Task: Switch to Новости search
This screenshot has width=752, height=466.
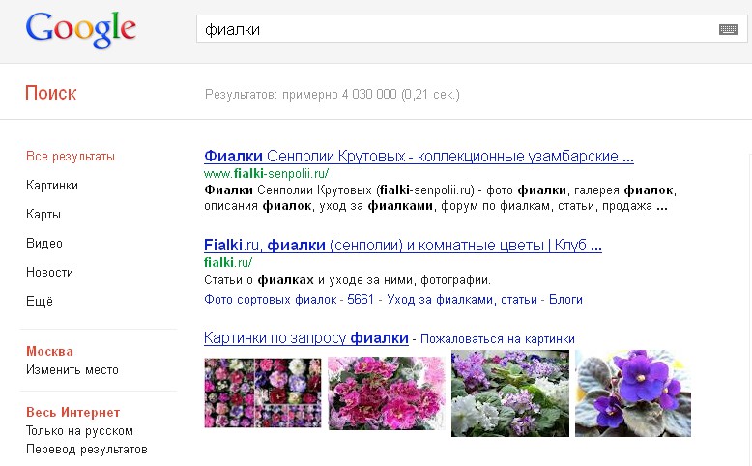Action: (x=49, y=272)
